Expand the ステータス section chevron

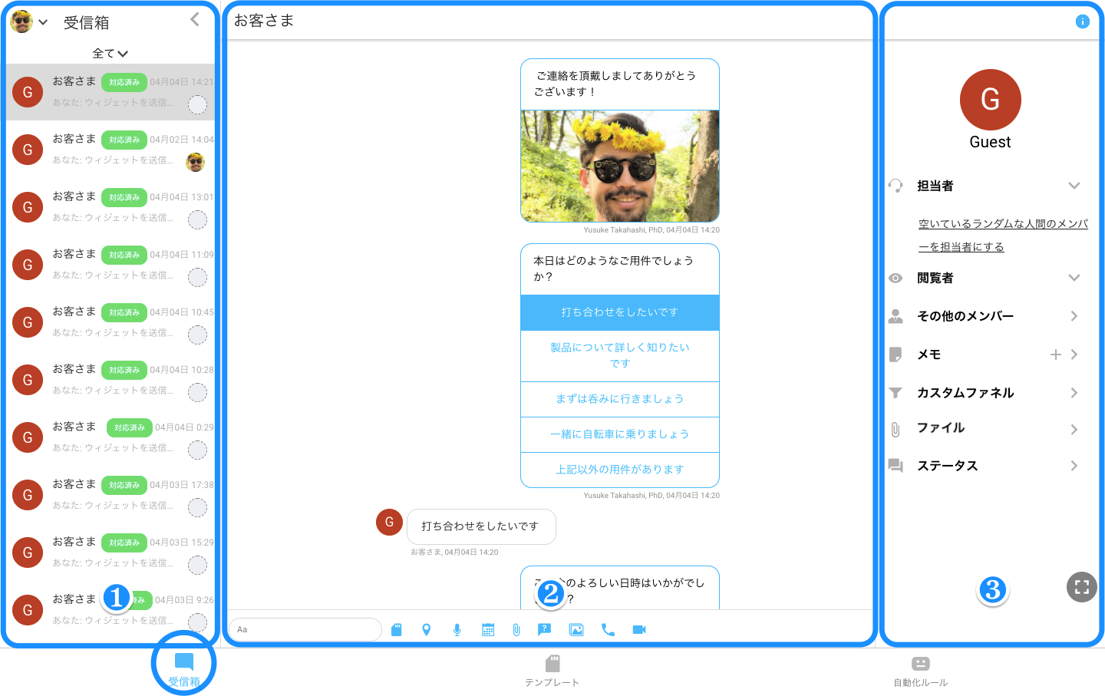coord(1074,466)
